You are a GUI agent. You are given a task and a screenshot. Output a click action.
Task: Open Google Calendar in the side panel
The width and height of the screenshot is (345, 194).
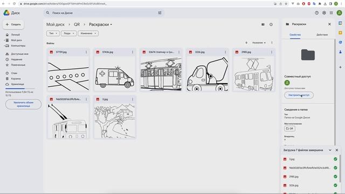(340, 23)
